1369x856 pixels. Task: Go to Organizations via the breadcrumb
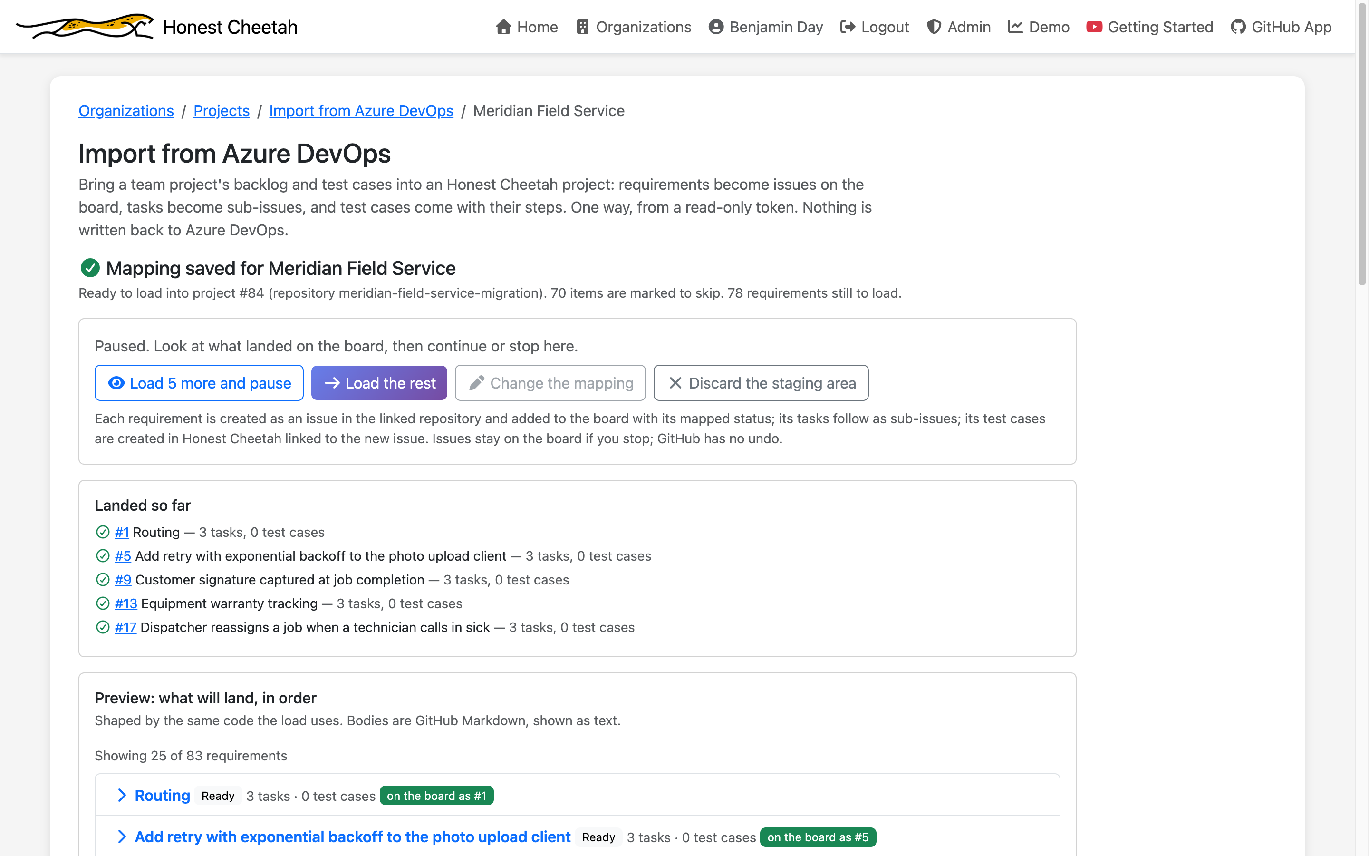[x=126, y=111]
